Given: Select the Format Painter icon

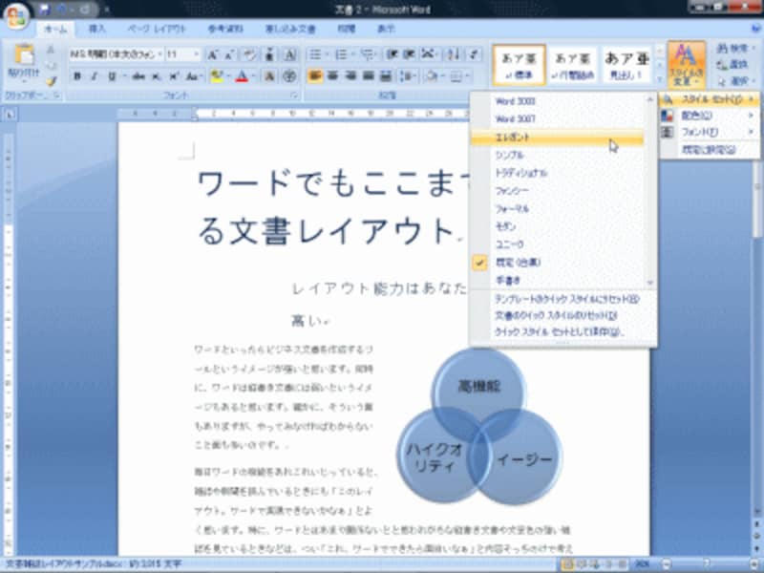Looking at the screenshot, I should (51, 78).
